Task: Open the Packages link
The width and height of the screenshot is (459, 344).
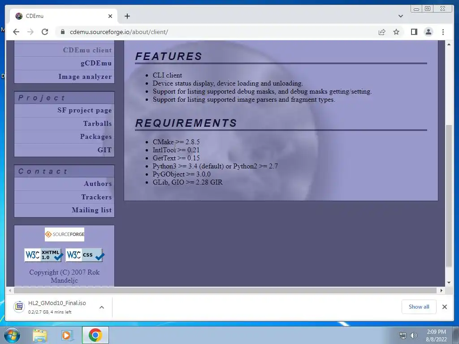Action: click(96, 137)
